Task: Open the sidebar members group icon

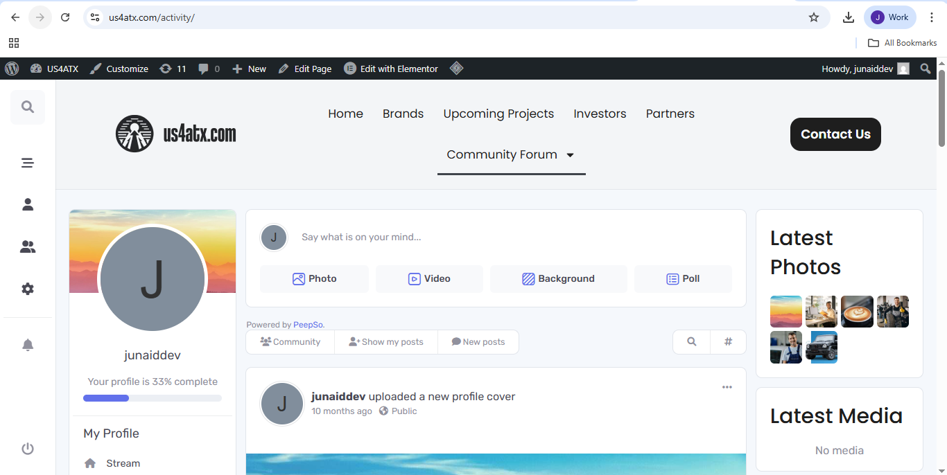Action: [x=28, y=247]
